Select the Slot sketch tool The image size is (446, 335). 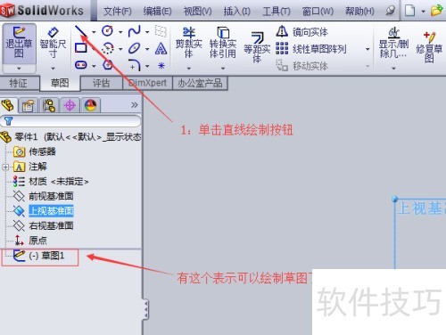[x=80, y=65]
